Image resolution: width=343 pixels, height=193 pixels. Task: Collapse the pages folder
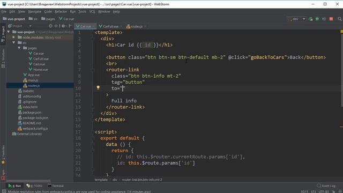pos(19,48)
